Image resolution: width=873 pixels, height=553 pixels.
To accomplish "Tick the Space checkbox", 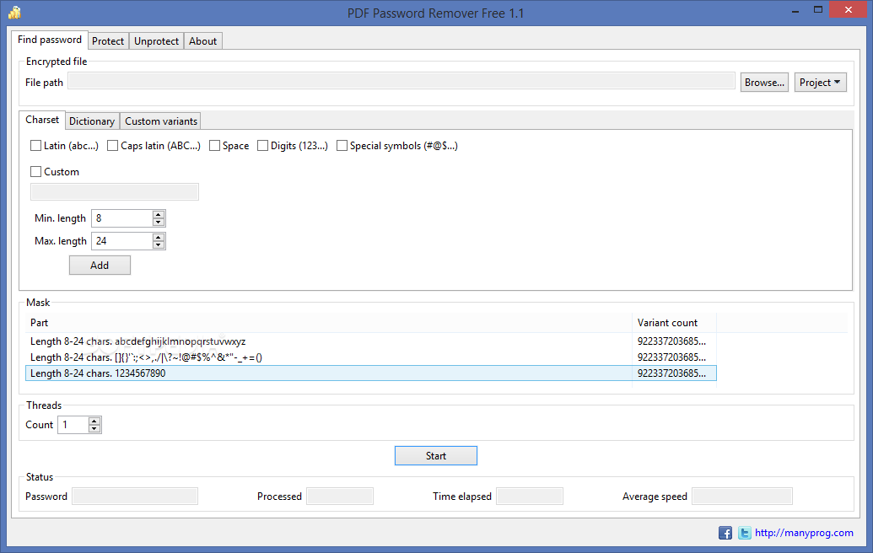I will (214, 146).
